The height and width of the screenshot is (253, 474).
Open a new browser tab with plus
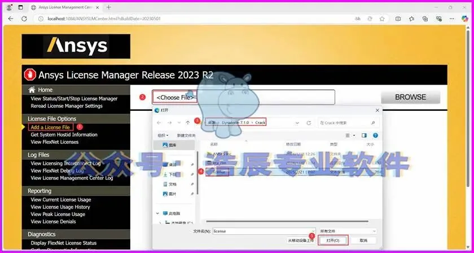pyautogui.click(x=109, y=7)
